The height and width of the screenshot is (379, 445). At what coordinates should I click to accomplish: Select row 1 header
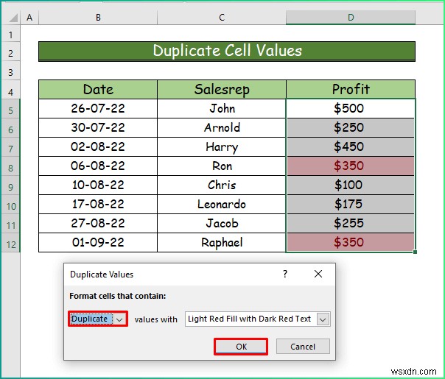coord(10,35)
